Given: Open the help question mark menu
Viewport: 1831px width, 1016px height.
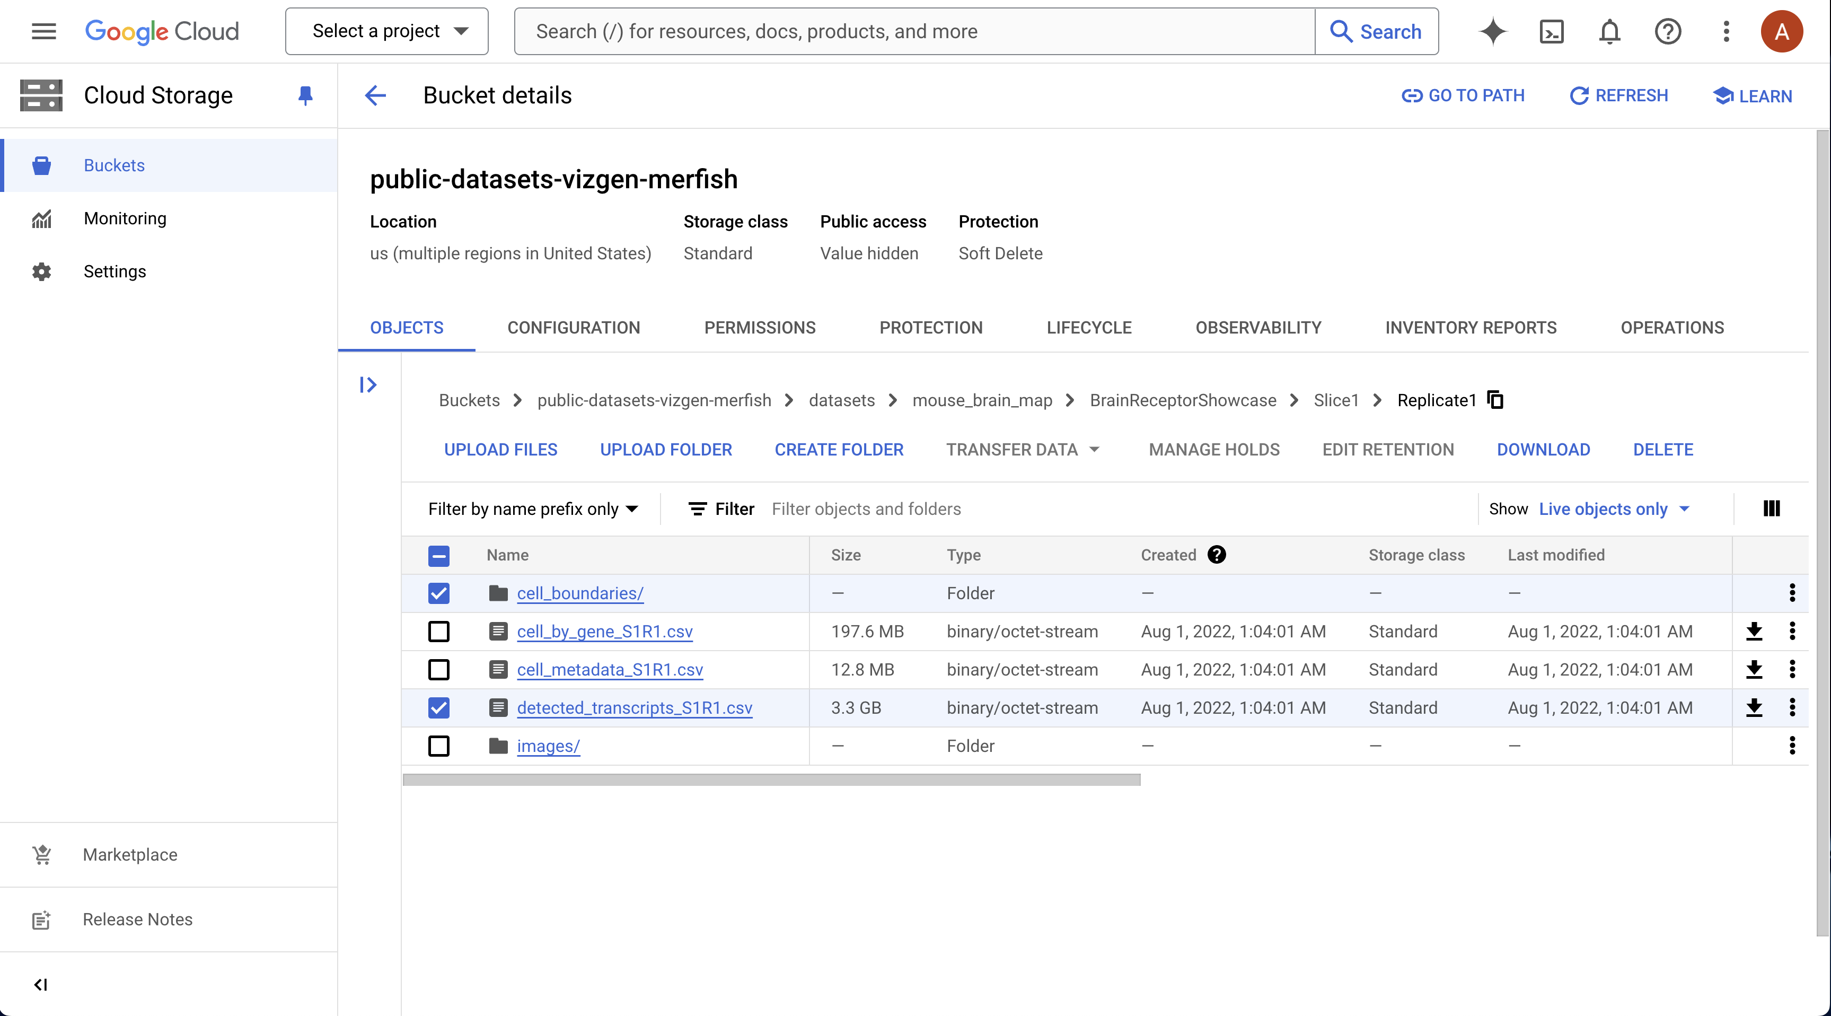Looking at the screenshot, I should [x=1668, y=31].
